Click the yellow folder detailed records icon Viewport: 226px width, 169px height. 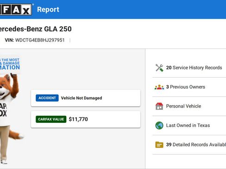[159, 145]
